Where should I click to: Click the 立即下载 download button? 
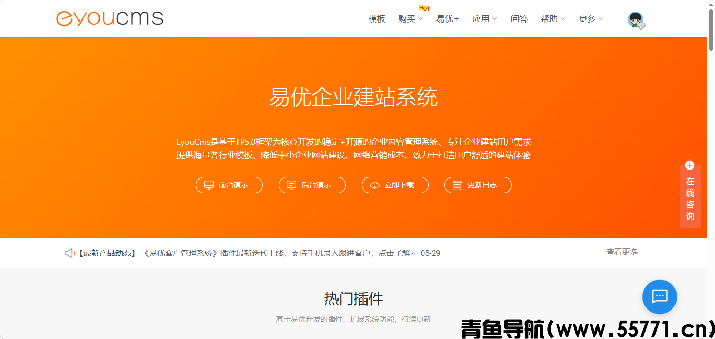coord(395,185)
